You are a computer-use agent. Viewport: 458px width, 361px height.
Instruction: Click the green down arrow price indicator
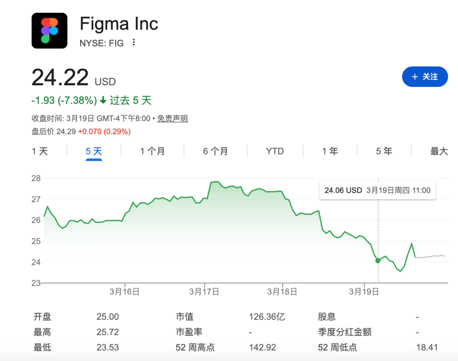point(103,101)
